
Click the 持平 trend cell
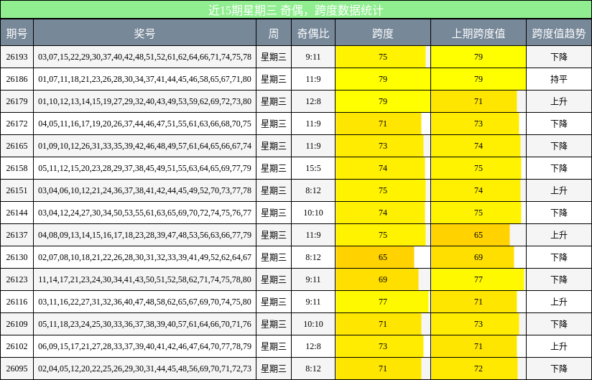coord(559,79)
